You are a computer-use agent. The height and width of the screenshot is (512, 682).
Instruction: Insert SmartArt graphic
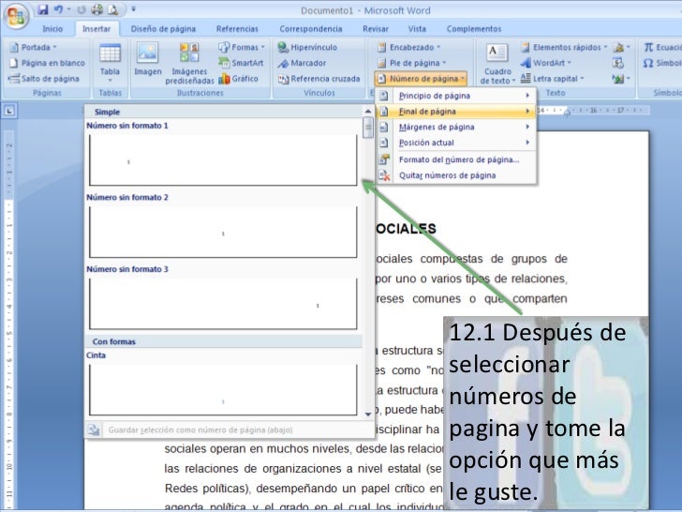pos(241,63)
